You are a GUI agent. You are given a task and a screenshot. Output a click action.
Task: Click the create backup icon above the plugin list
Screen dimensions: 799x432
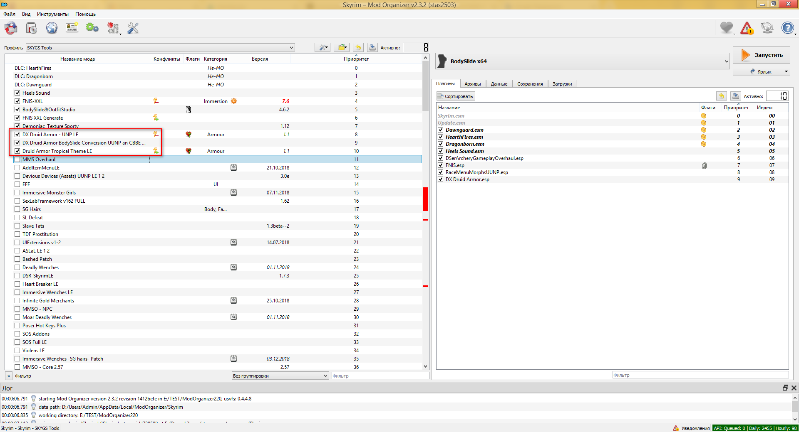[736, 96]
